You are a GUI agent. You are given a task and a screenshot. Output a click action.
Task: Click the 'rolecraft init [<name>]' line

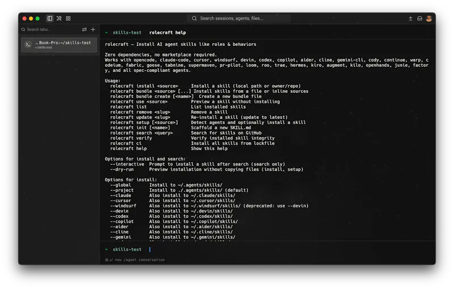(x=140, y=127)
